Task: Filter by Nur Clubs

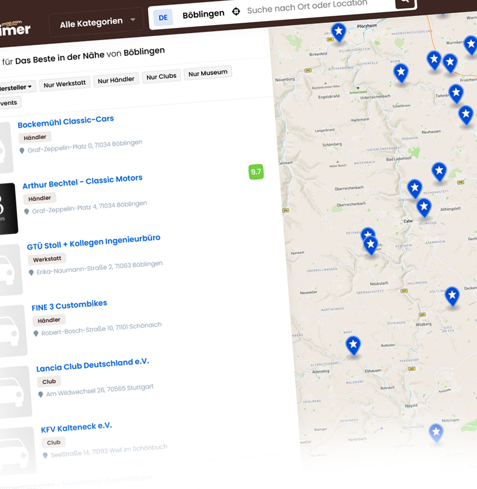Action: coord(161,76)
